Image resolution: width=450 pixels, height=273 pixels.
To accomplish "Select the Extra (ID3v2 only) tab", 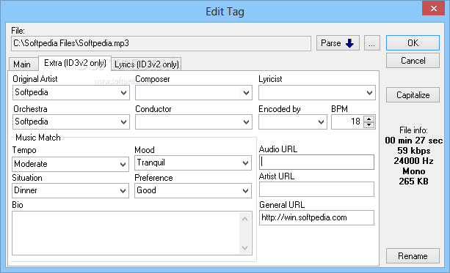I will pos(75,63).
